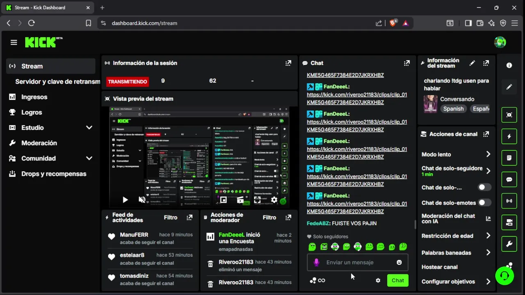Pop out the Información de la sesión panel
525x295 pixels.
(288, 63)
